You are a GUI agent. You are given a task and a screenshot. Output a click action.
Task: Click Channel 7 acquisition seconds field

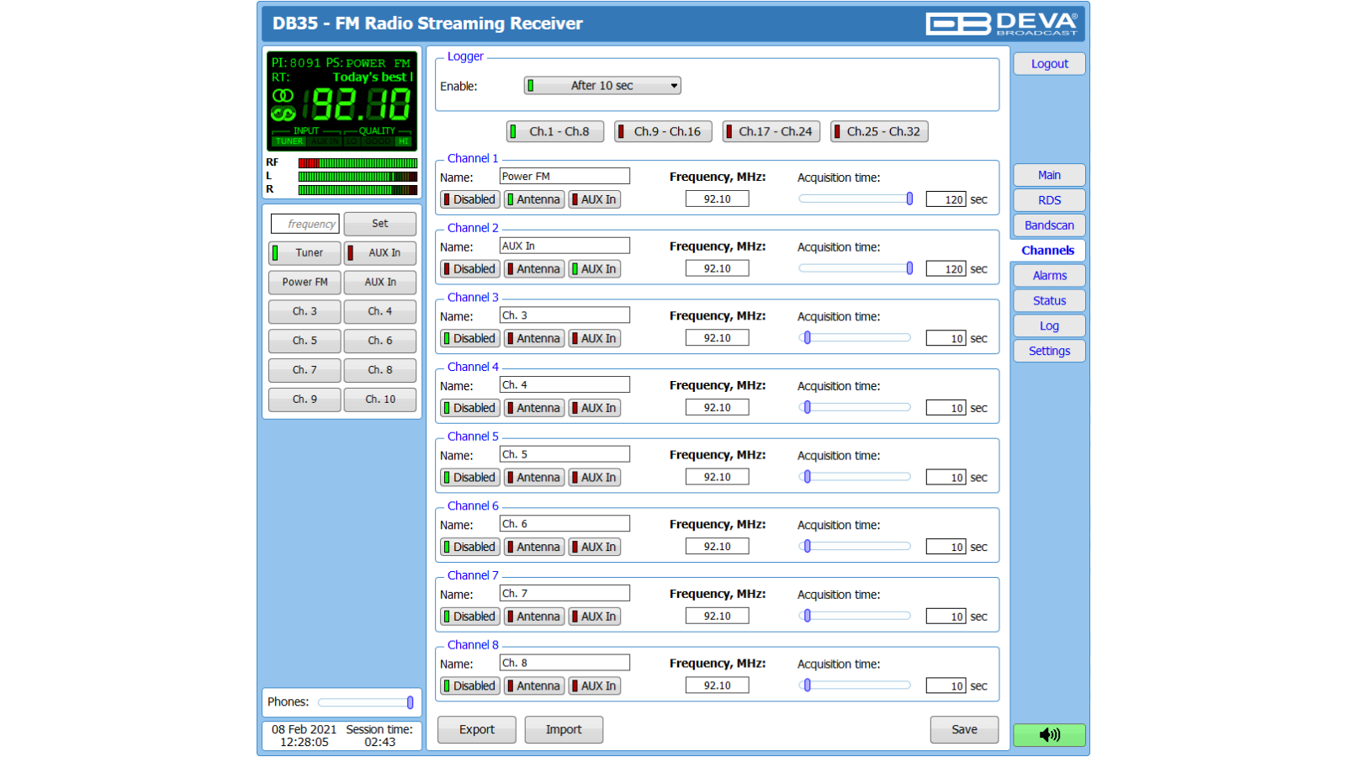coord(946,617)
